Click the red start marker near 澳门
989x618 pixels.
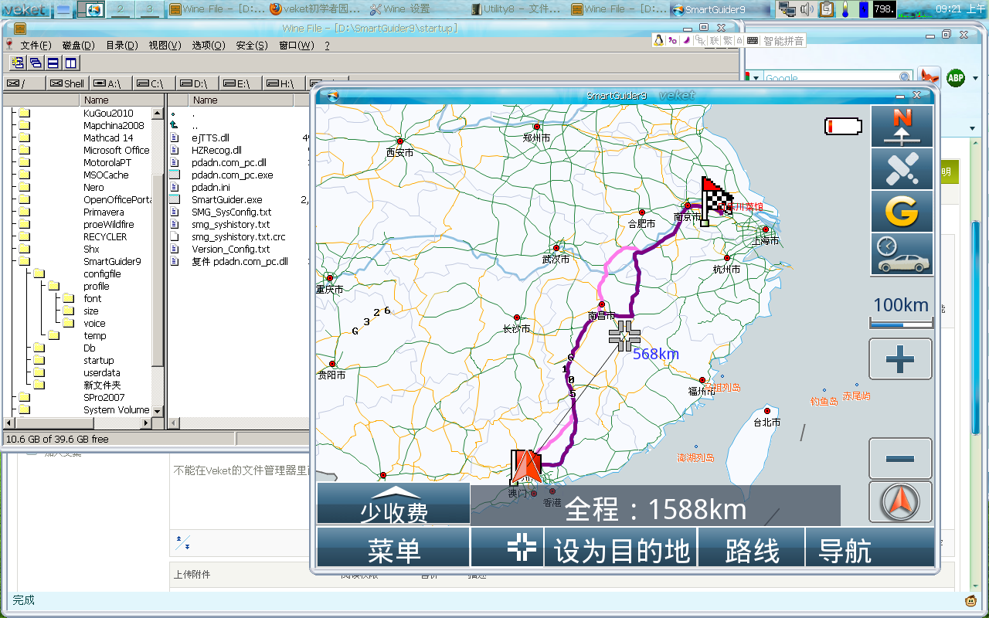tap(525, 467)
